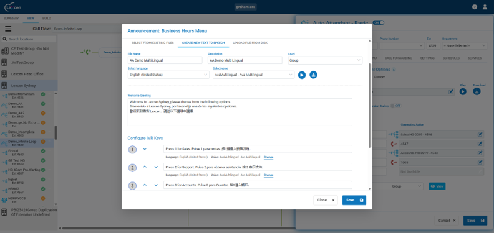The width and height of the screenshot is (494, 233).
Task: Edit the Accounts HG-0019 - 4543 action
Action: tap(480, 153)
